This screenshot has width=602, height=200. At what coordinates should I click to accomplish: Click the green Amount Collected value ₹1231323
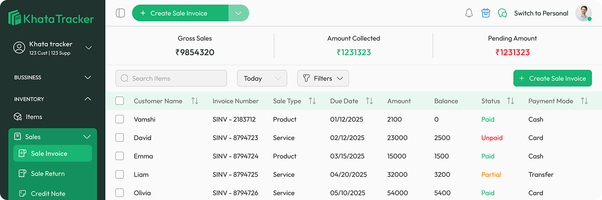[354, 52]
